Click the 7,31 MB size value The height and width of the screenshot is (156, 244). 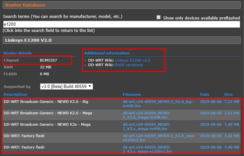(x=232, y=102)
